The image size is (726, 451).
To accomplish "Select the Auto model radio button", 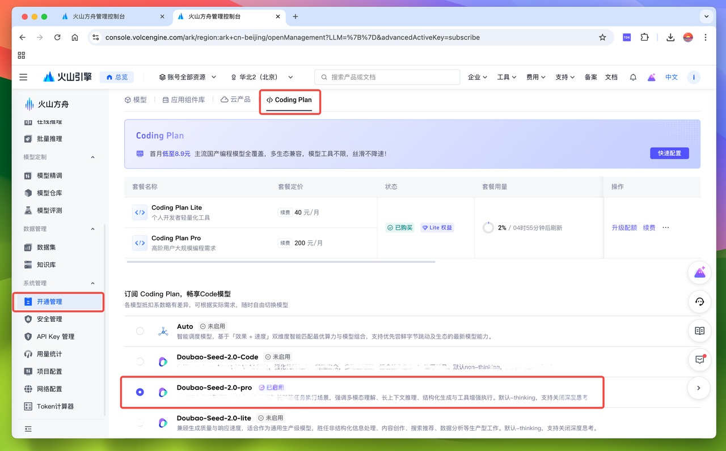I will pos(140,330).
